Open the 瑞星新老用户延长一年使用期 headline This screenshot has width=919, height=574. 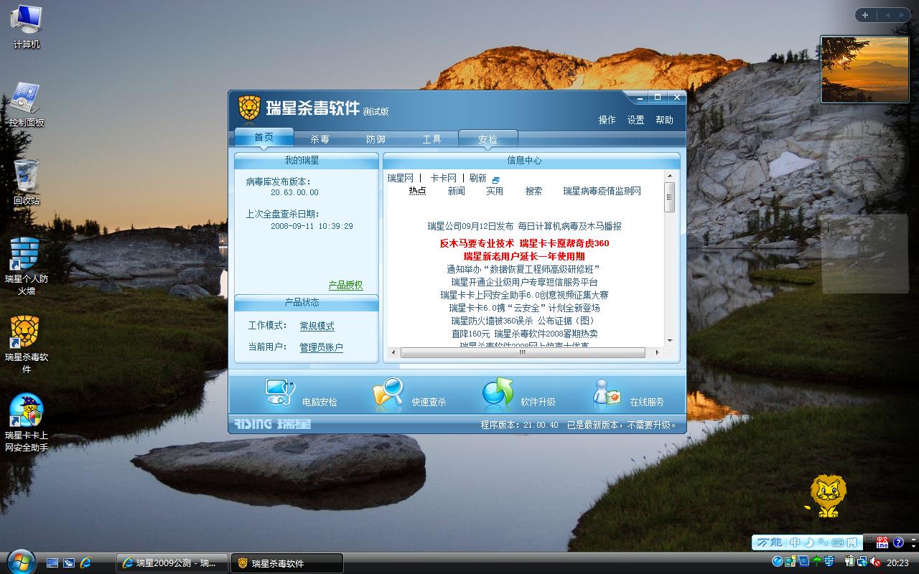point(524,256)
